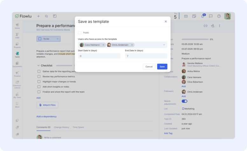Open Tasks in sidebar
Image resolution: width=247 pixels, height=151 pixels.
[17, 55]
